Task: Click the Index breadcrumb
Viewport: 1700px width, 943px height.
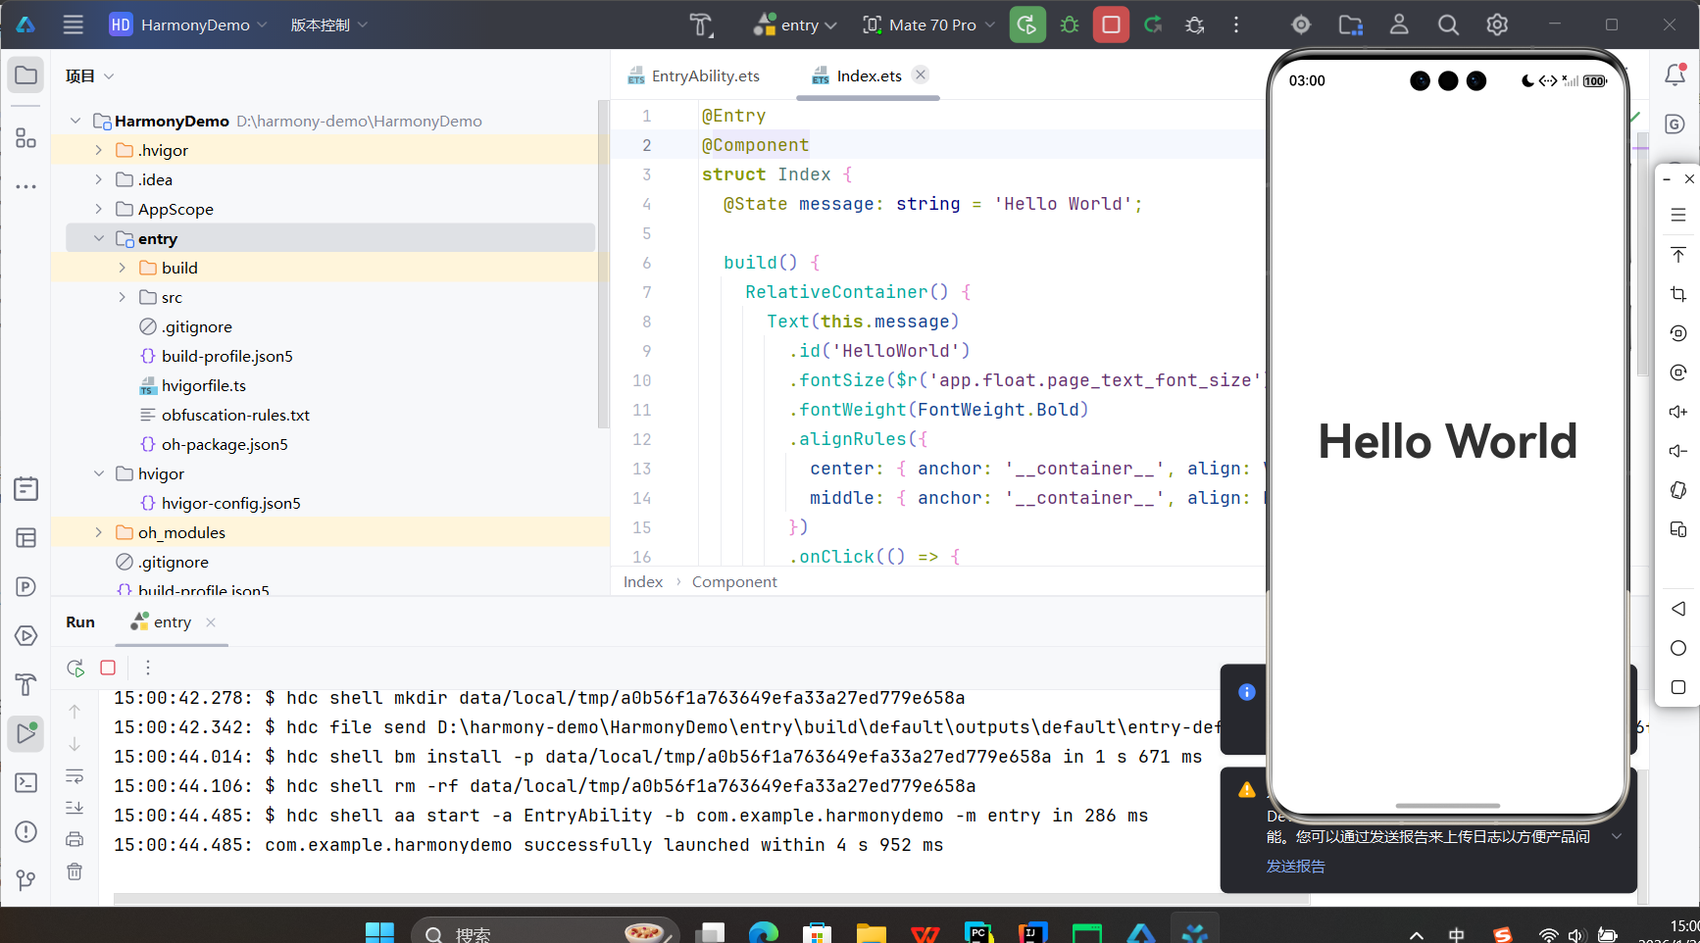Action: [643, 581]
